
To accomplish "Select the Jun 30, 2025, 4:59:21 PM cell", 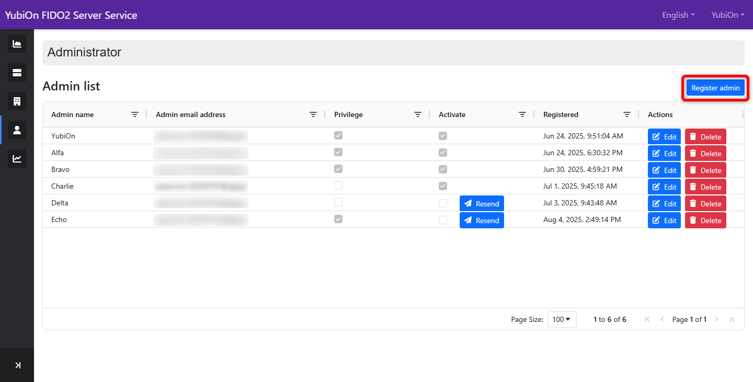I will (x=583, y=169).
